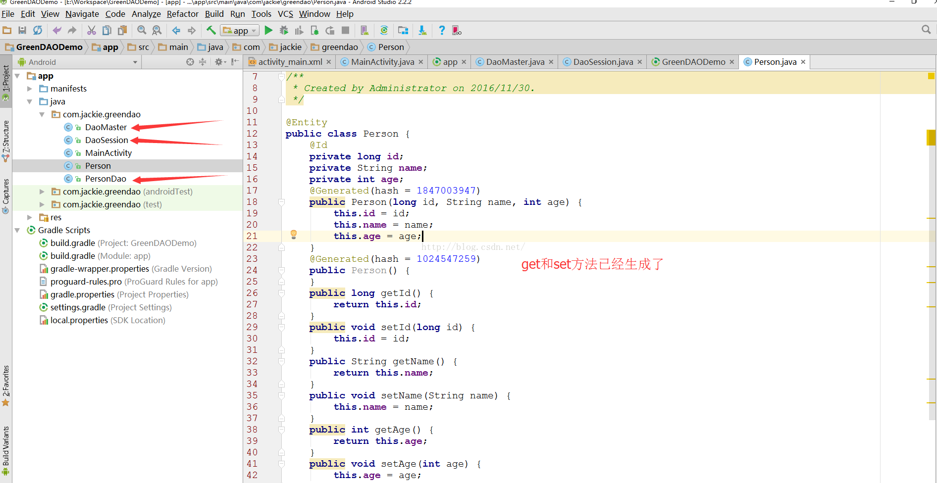Open the Structure tool window
The width and height of the screenshot is (937, 483).
pos(6,141)
